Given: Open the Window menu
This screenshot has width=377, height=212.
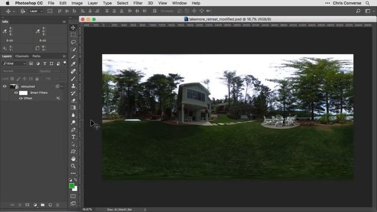Looking at the screenshot, I should pyautogui.click(x=179, y=3).
